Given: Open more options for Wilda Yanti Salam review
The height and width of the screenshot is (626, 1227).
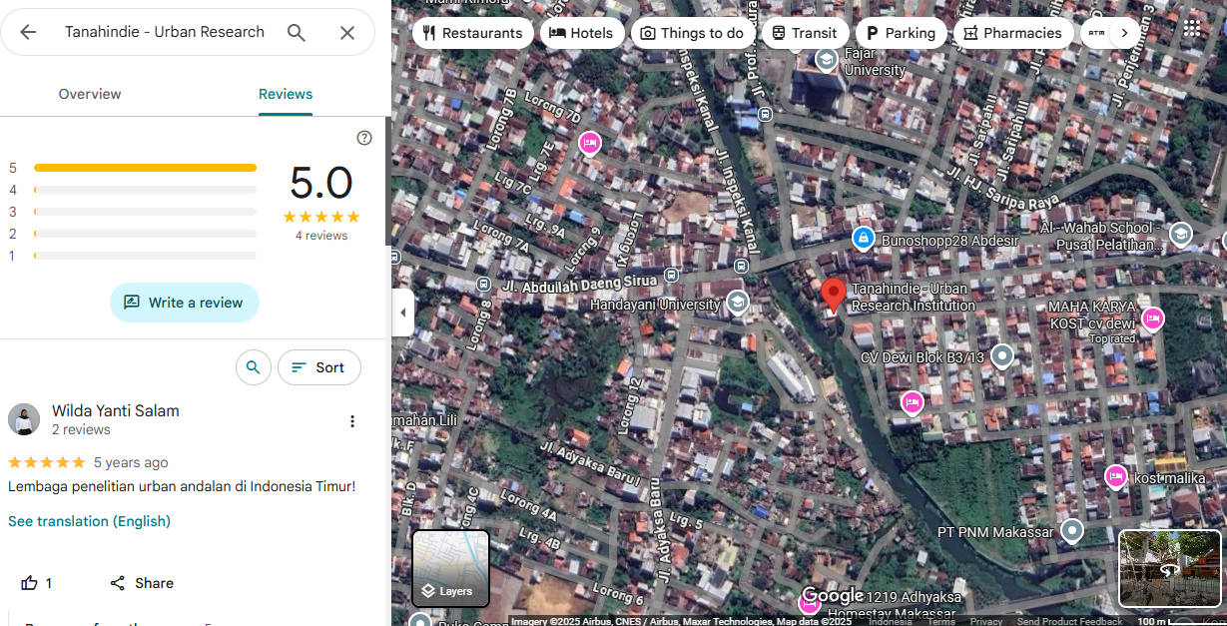Looking at the screenshot, I should pos(351,421).
